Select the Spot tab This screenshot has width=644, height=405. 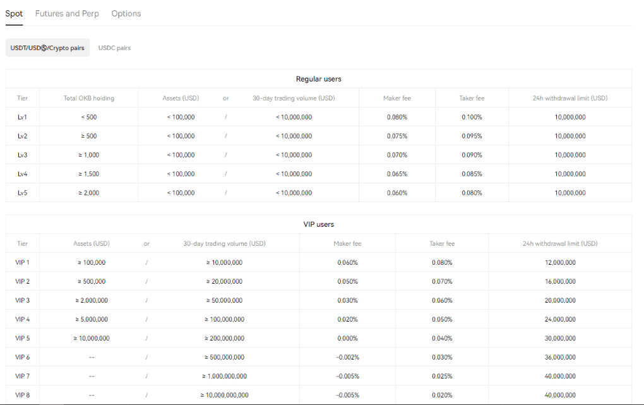(x=14, y=13)
